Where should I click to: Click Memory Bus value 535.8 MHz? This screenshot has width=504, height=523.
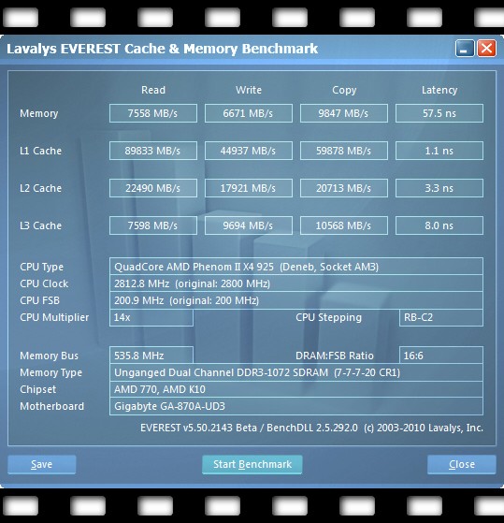coord(151,356)
